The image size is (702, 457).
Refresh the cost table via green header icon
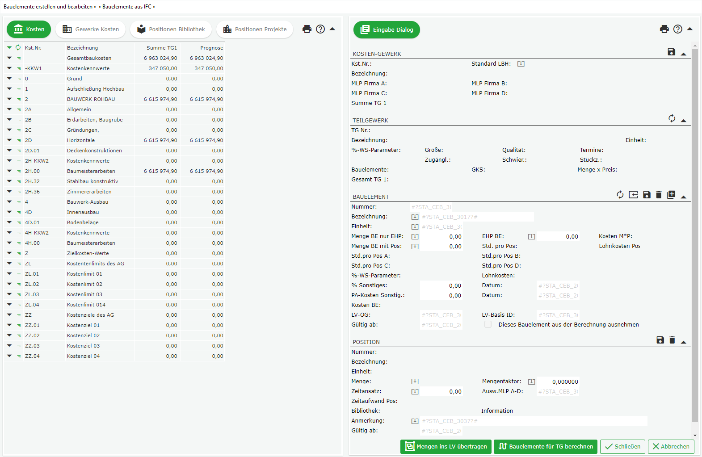(x=18, y=47)
